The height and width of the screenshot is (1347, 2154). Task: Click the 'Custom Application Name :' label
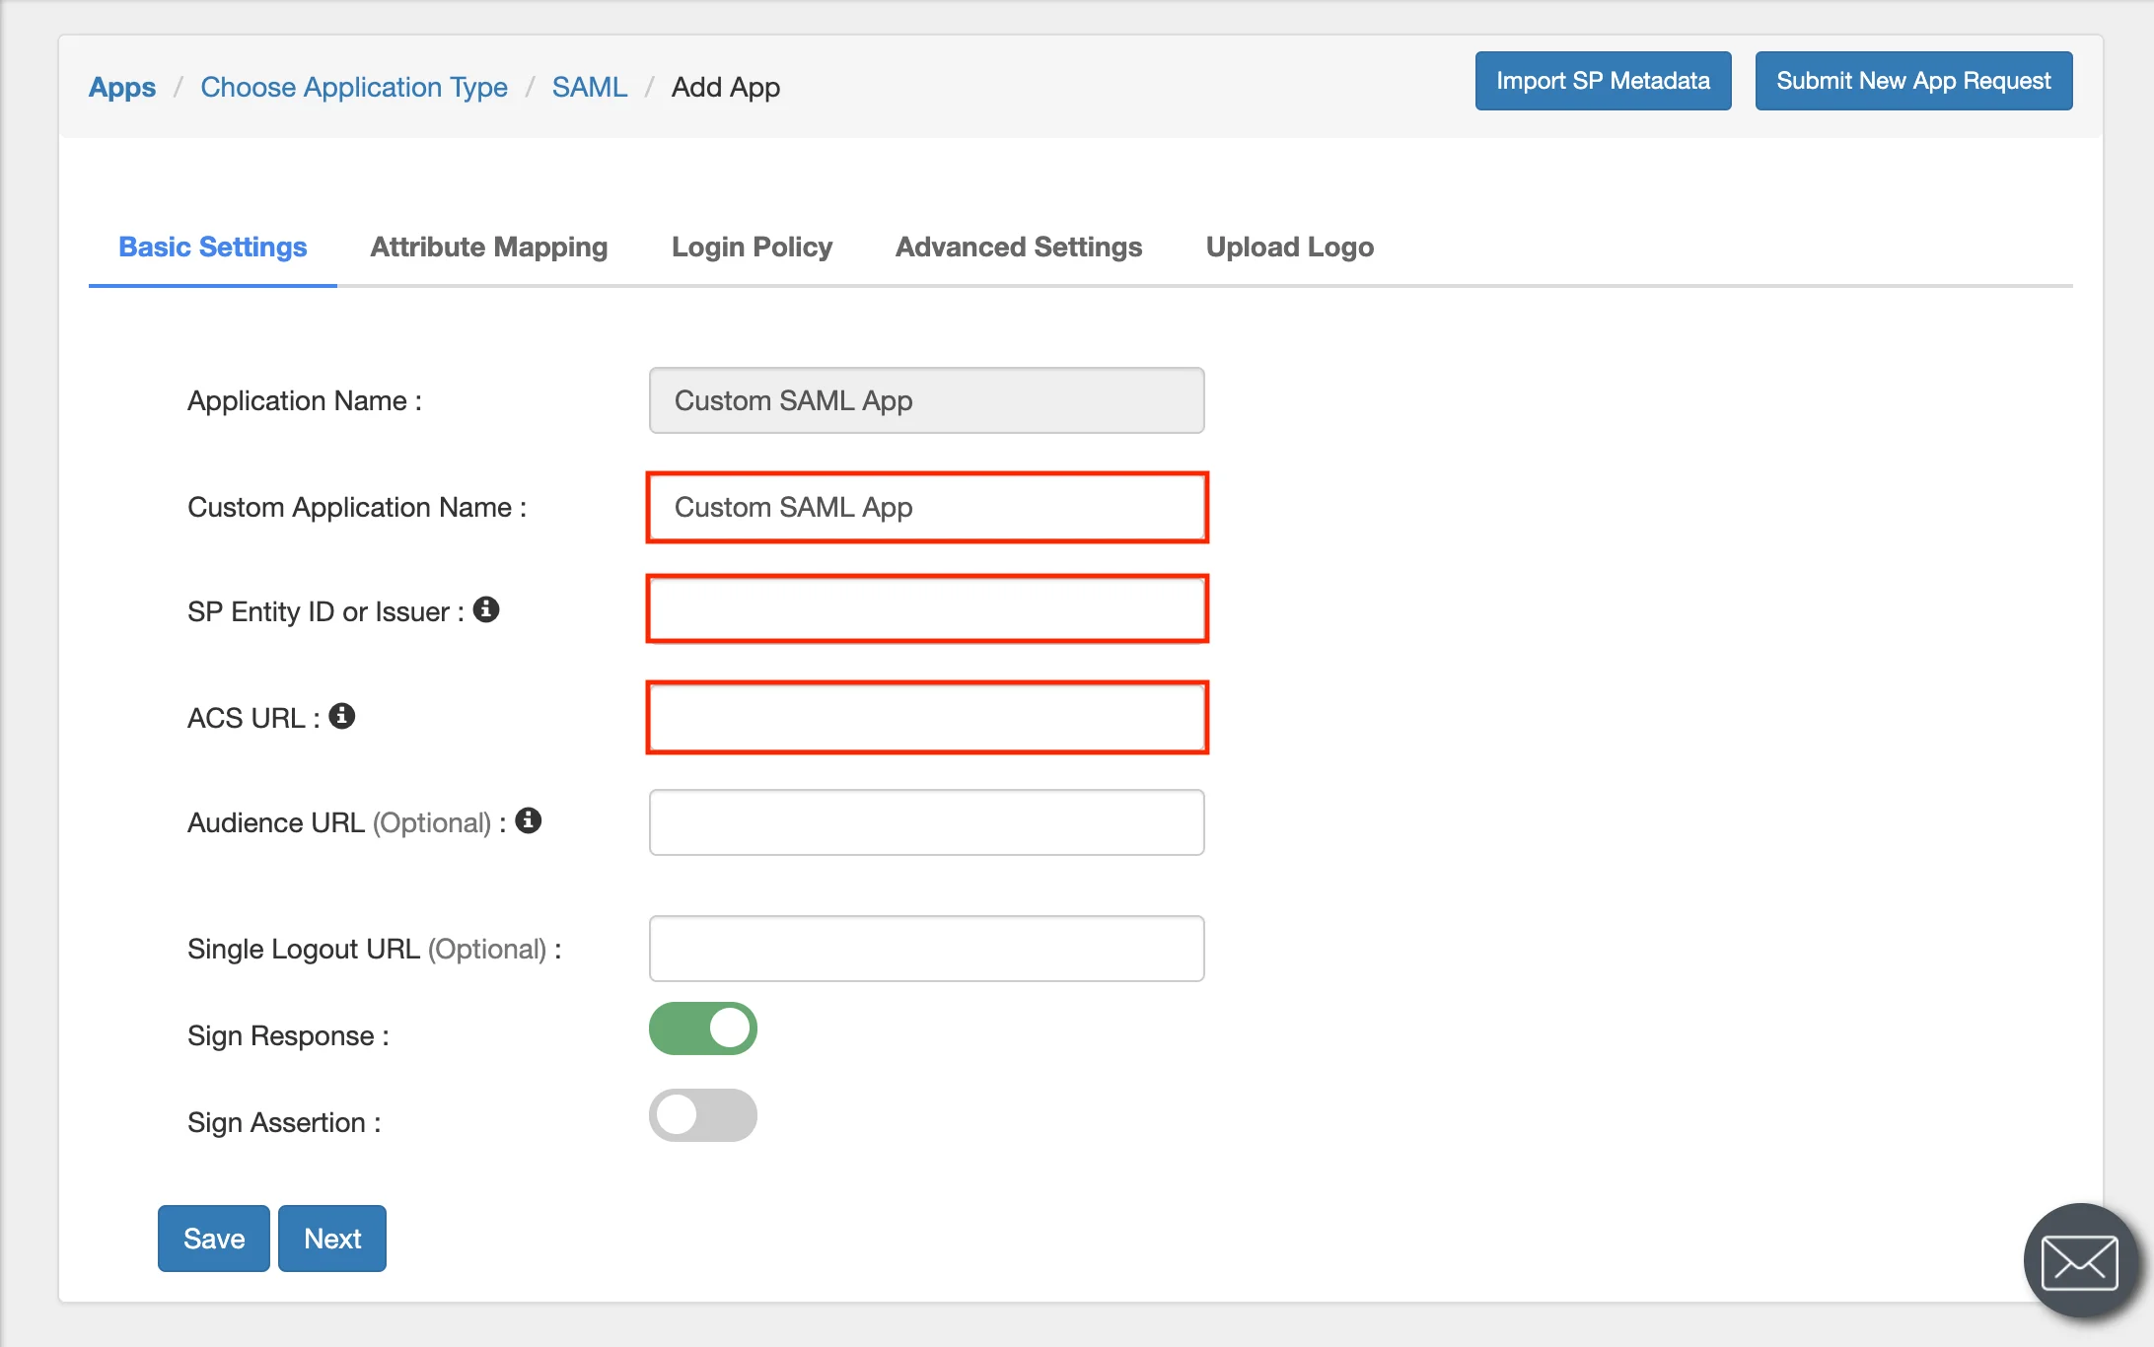[357, 507]
